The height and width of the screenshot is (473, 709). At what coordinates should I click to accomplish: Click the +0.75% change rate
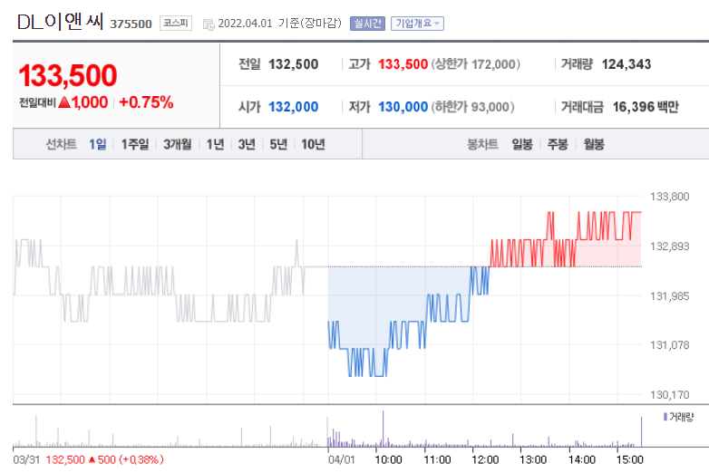click(146, 102)
